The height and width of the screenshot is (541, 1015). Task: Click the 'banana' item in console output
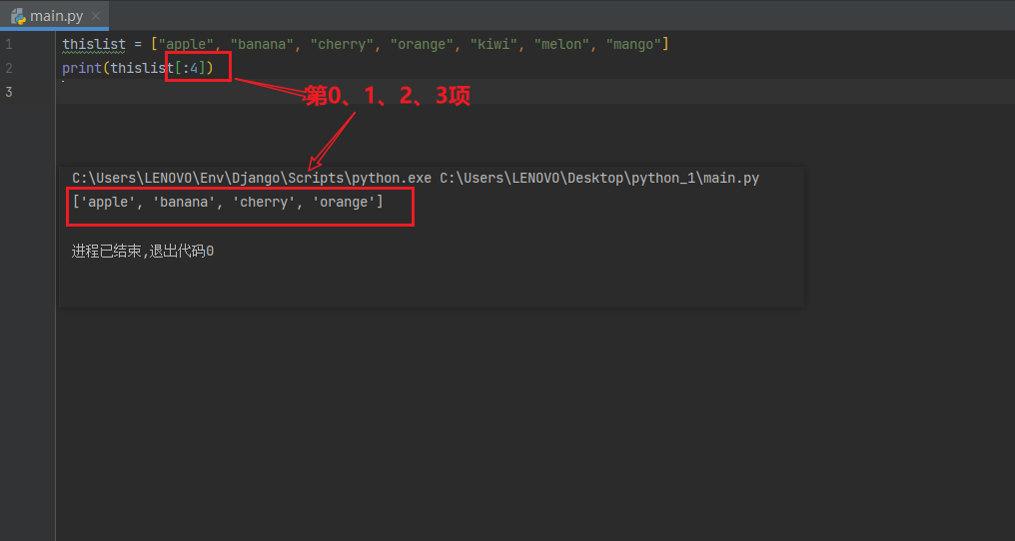pos(184,202)
